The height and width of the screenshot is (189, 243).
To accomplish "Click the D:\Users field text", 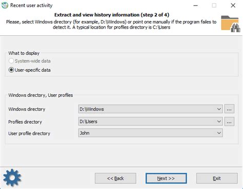I will 89,121.
